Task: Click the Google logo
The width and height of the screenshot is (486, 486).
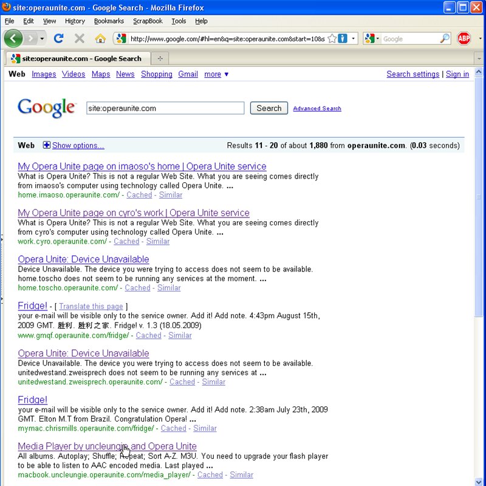Action: pos(47,108)
